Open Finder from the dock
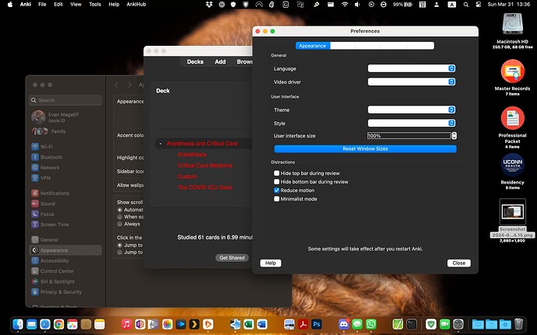 tap(18, 323)
